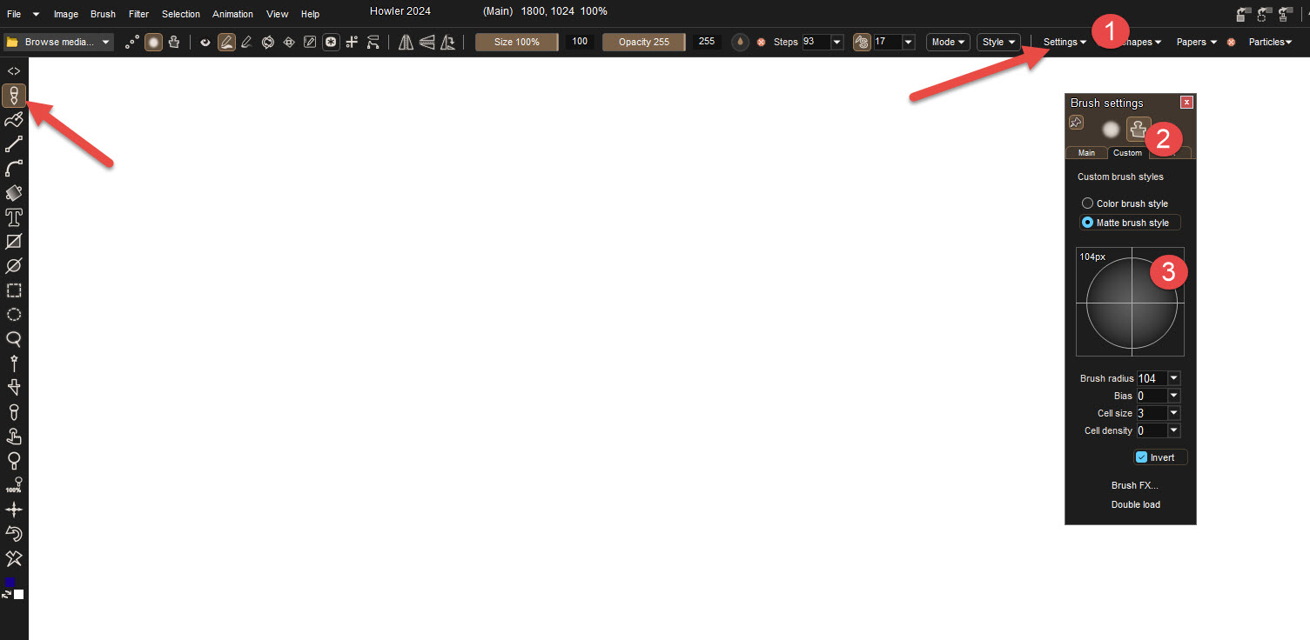Click the eye icon in top toolbar
This screenshot has width=1310, height=640.
(205, 42)
